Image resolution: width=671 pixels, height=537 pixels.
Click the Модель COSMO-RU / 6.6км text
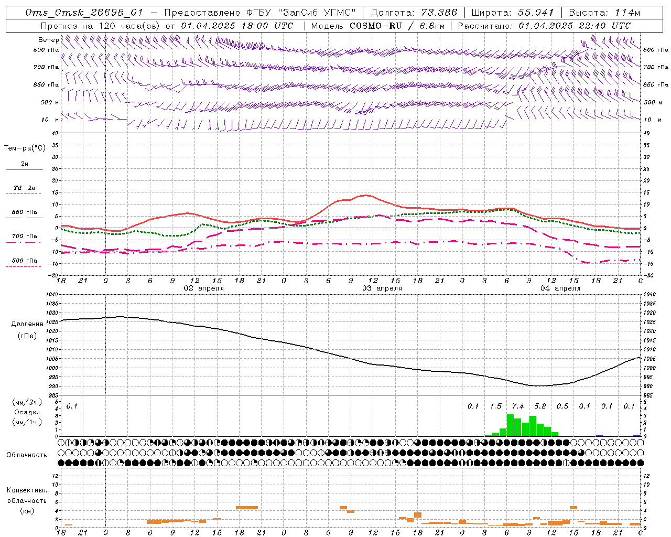tap(377, 26)
